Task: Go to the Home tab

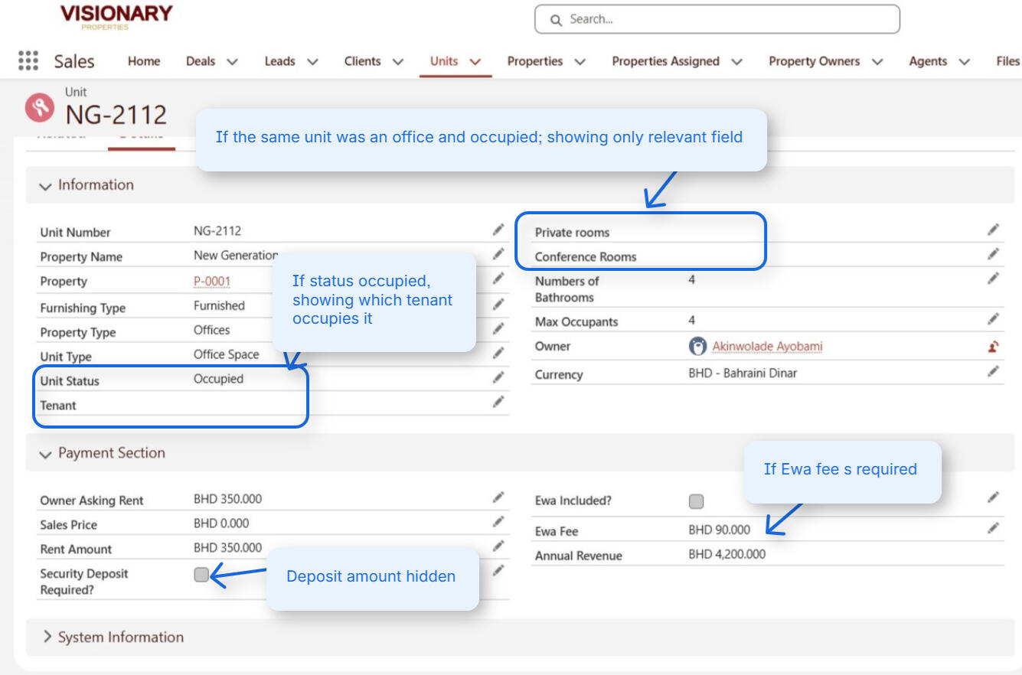Action: pyautogui.click(x=144, y=61)
